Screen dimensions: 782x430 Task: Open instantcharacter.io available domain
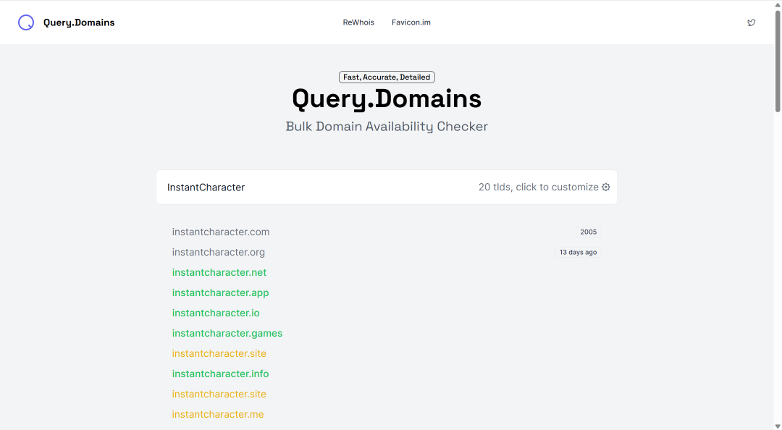tap(216, 313)
